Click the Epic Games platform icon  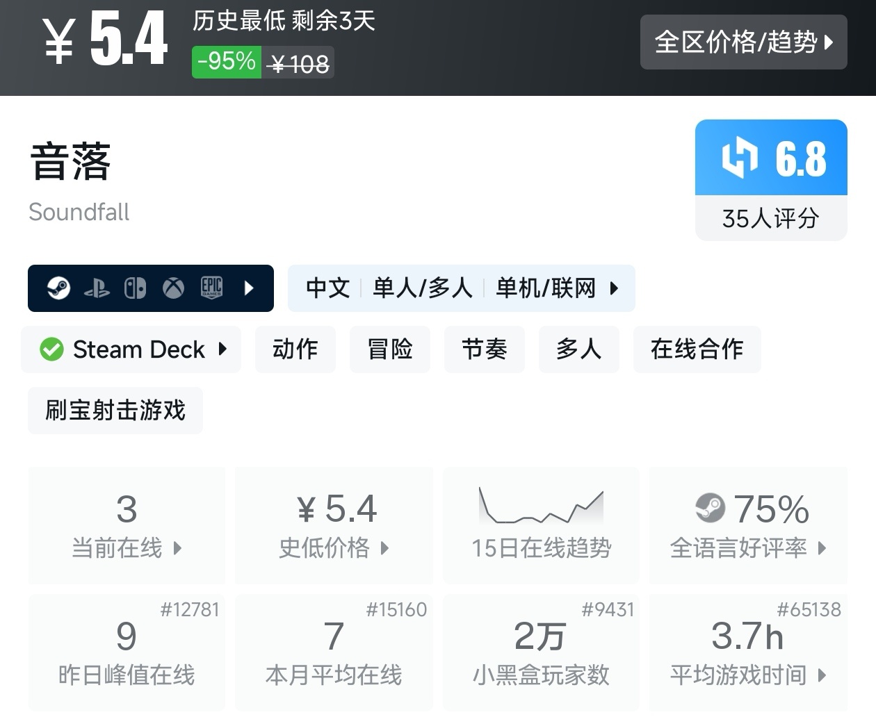211,288
